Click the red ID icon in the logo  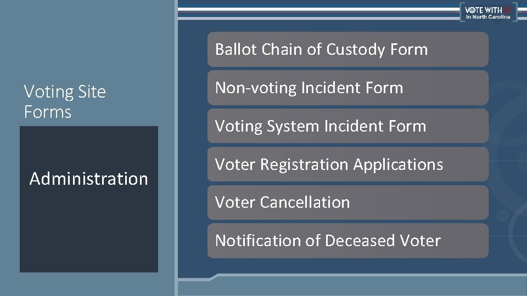507,9
